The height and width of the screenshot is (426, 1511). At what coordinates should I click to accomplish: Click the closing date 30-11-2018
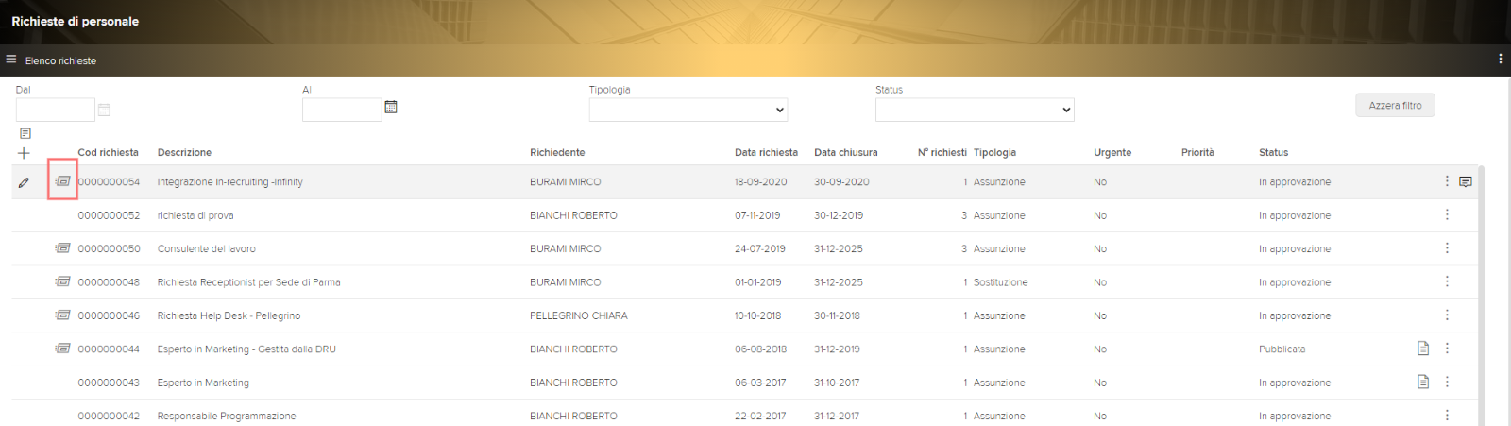(x=837, y=315)
